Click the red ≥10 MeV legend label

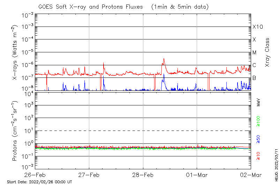point(258,156)
